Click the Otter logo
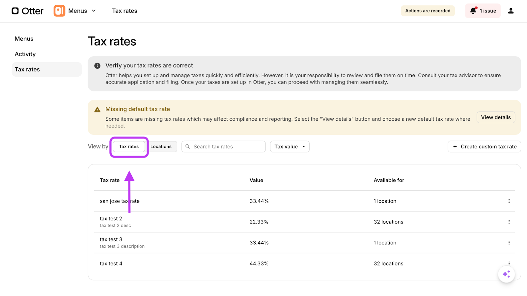 (27, 11)
